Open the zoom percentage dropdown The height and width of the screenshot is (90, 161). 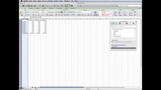pos(78,6)
